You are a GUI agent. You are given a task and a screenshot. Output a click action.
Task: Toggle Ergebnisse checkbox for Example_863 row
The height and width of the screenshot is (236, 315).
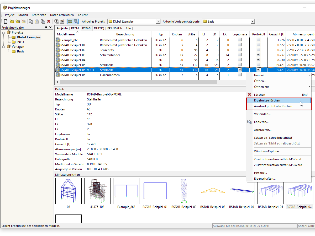point(240,40)
